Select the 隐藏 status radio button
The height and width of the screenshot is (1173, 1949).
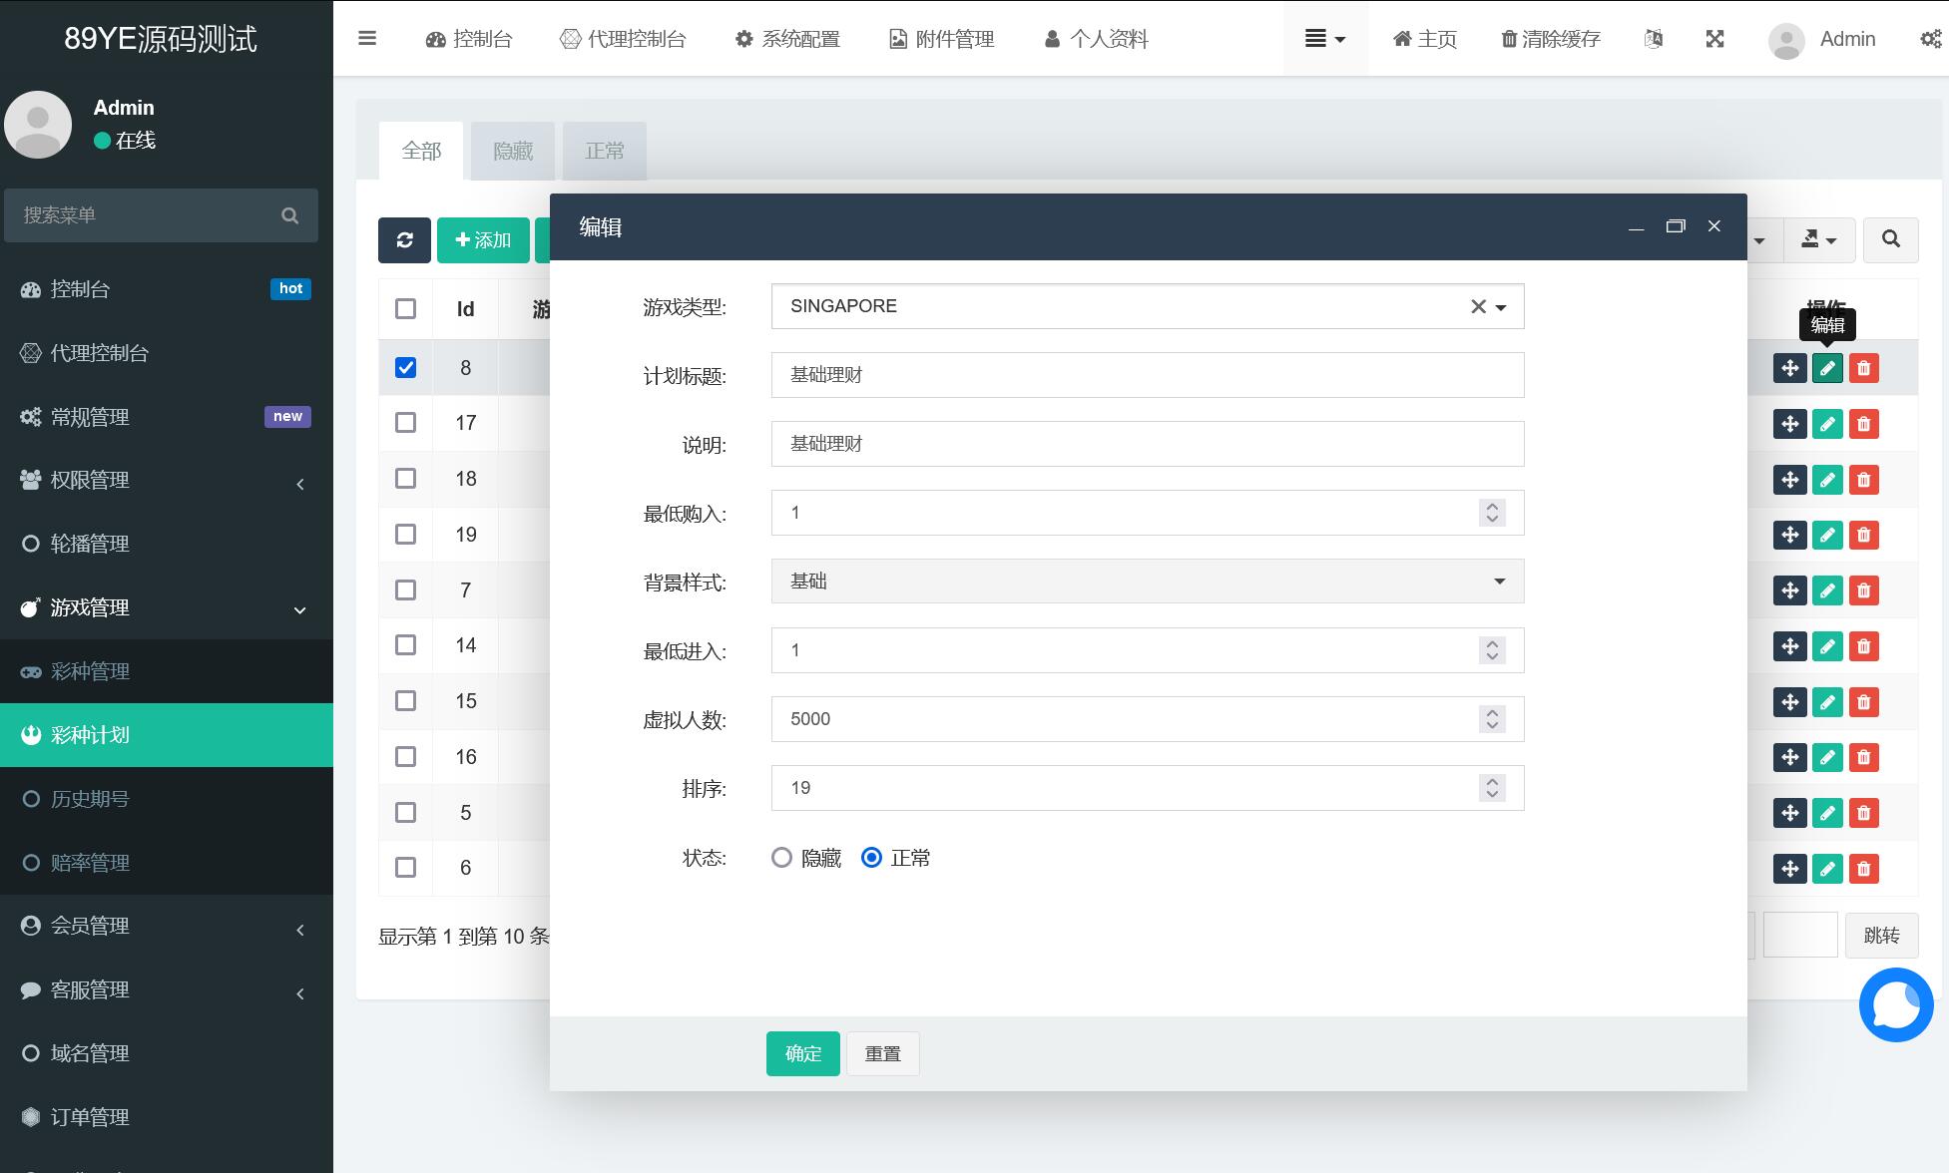[x=781, y=858]
